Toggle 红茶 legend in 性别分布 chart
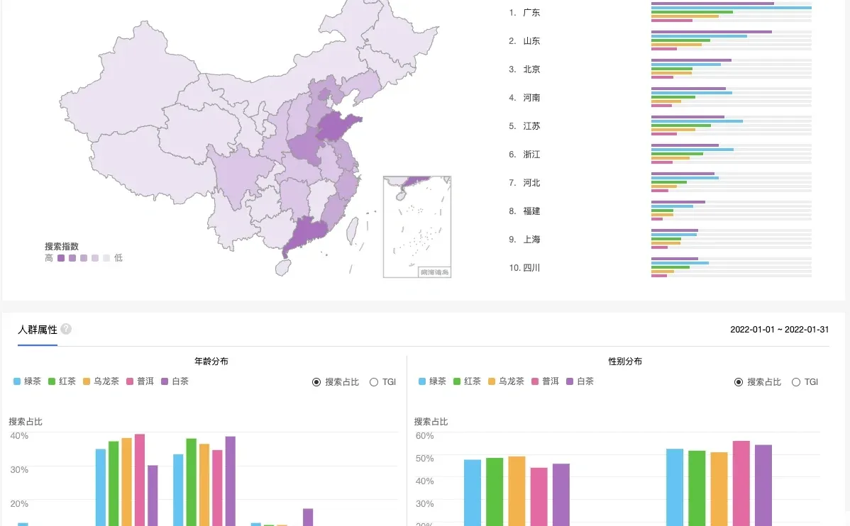 [467, 381]
